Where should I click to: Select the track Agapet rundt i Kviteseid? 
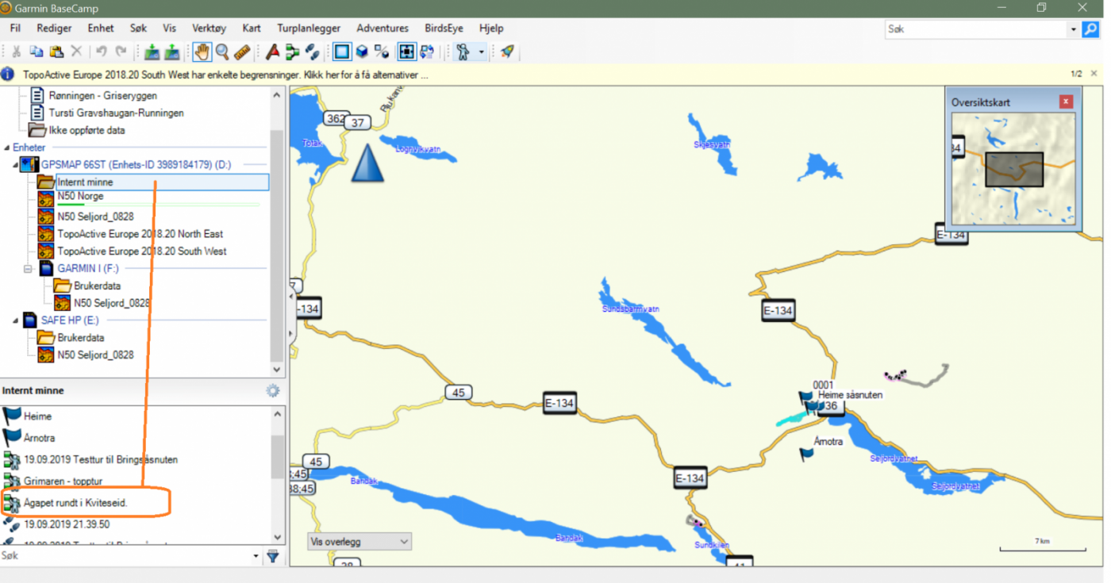pos(79,502)
